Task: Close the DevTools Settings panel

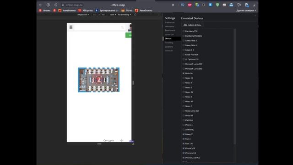Action: tap(255, 16)
